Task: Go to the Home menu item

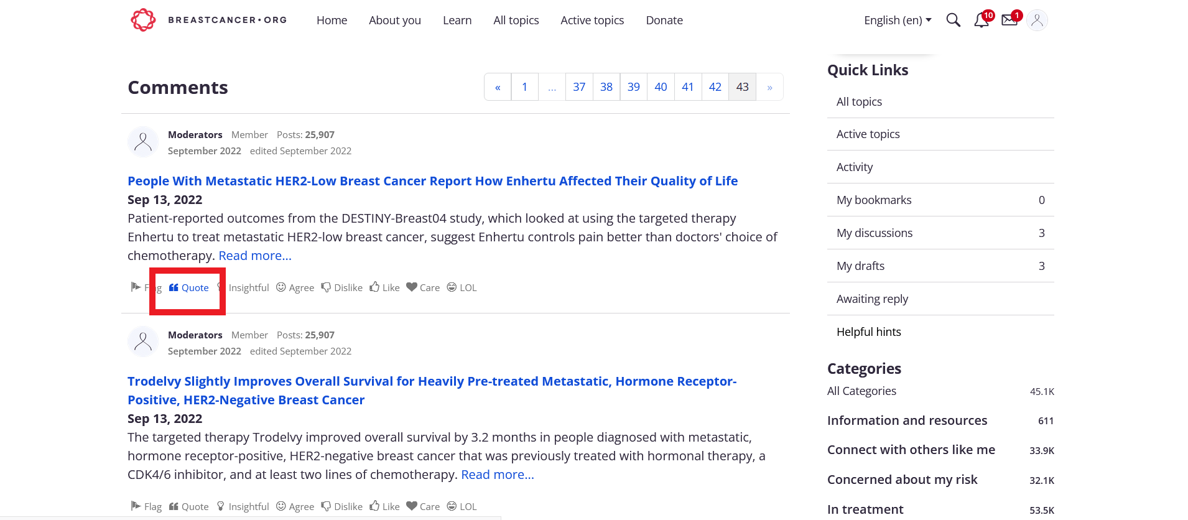Action: 332,20
